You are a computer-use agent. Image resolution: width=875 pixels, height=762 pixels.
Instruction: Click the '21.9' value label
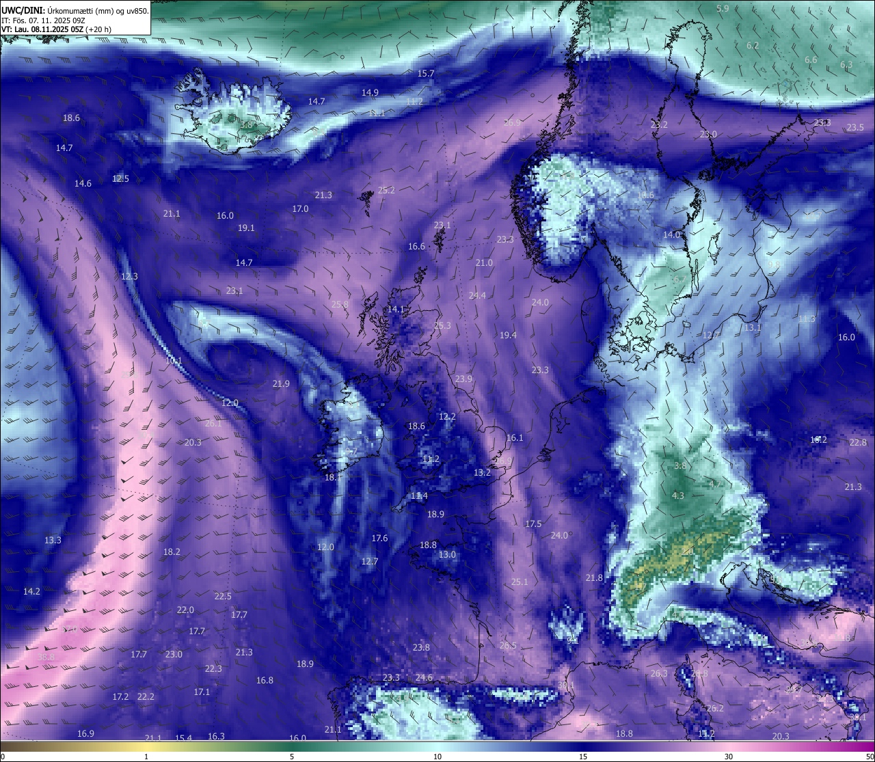coord(281,383)
